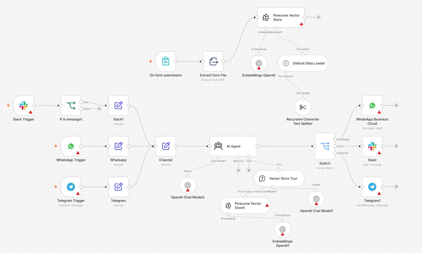Click the Chat Model connector diamond
Viewport: 422px width, 253px height.
pos(218,156)
